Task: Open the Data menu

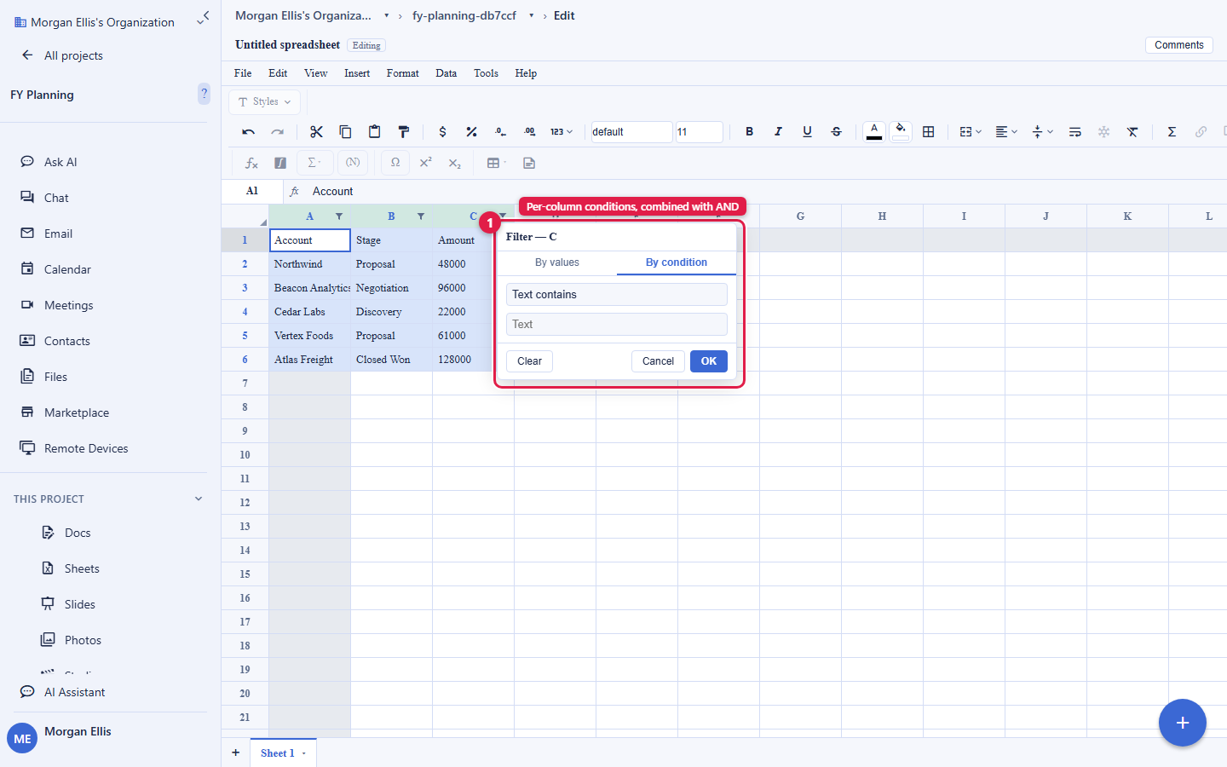Action: (x=446, y=73)
